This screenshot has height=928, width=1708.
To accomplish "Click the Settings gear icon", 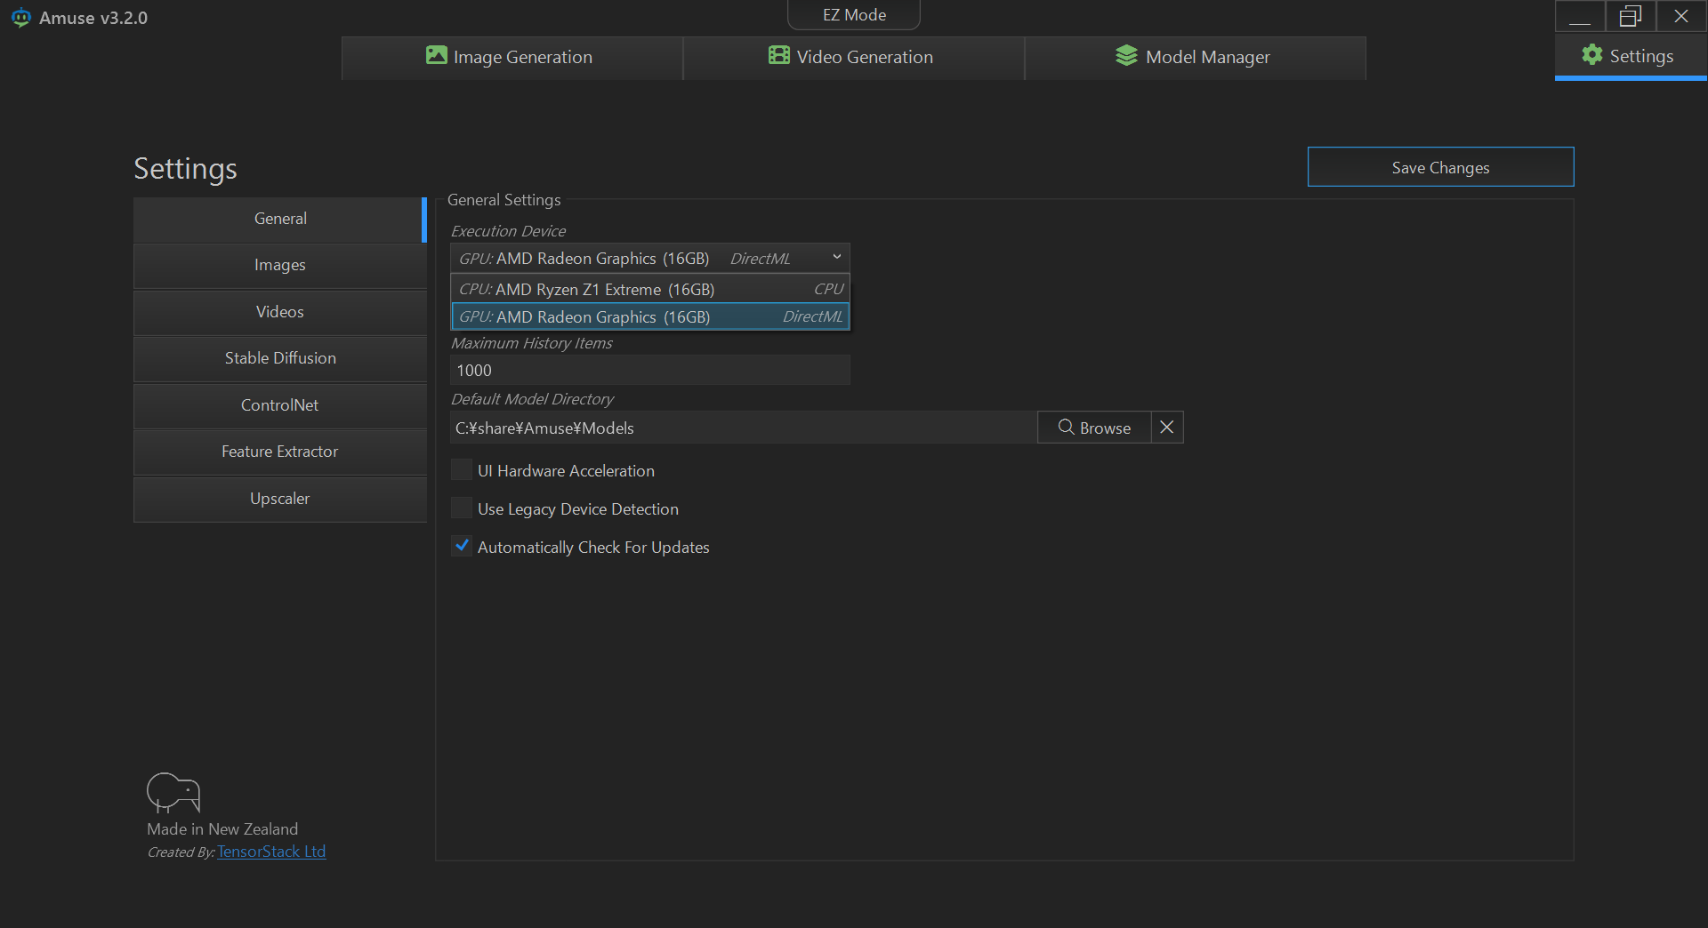I will (1591, 55).
